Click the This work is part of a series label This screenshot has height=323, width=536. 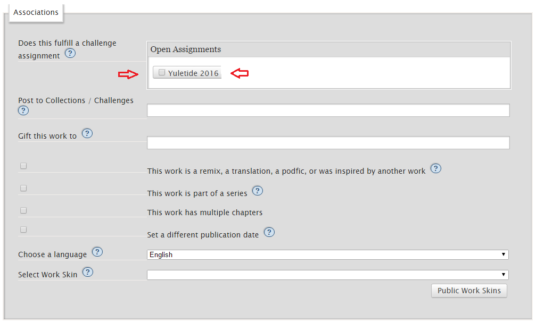[x=197, y=193]
